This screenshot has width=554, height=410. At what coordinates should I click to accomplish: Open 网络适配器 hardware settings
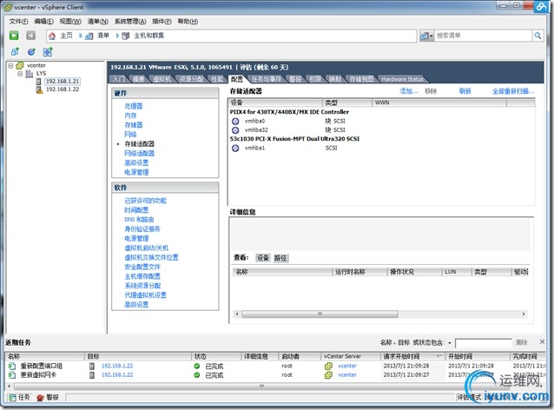139,154
